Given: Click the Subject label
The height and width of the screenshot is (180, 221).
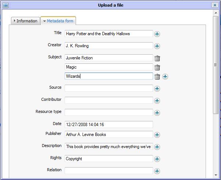Looking at the screenshot, I should (x=55, y=57).
